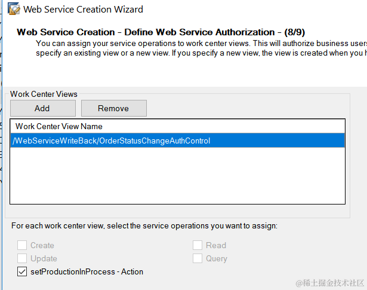This screenshot has height=290, width=367.
Task: Tick the Query checkbox box
Action: click(198, 258)
